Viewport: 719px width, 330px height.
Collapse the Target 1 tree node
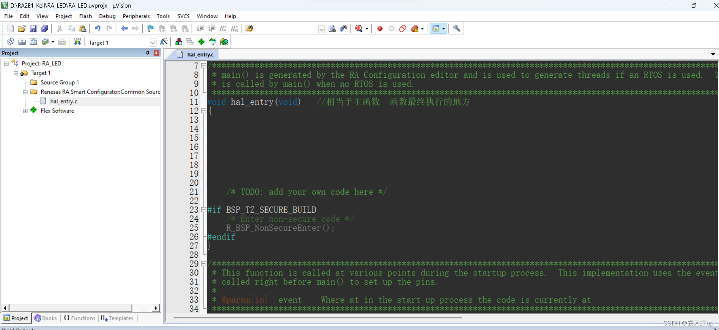16,73
